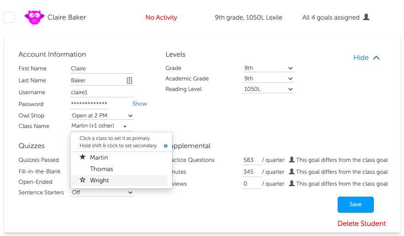
Task: Open the Sentence Starters dropdown
Action: point(102,193)
